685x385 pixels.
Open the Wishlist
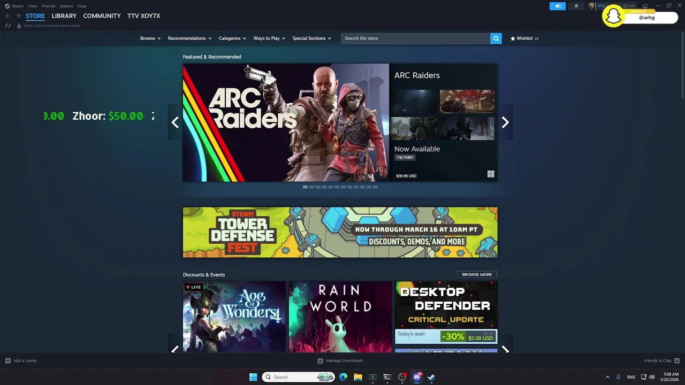[x=524, y=38]
